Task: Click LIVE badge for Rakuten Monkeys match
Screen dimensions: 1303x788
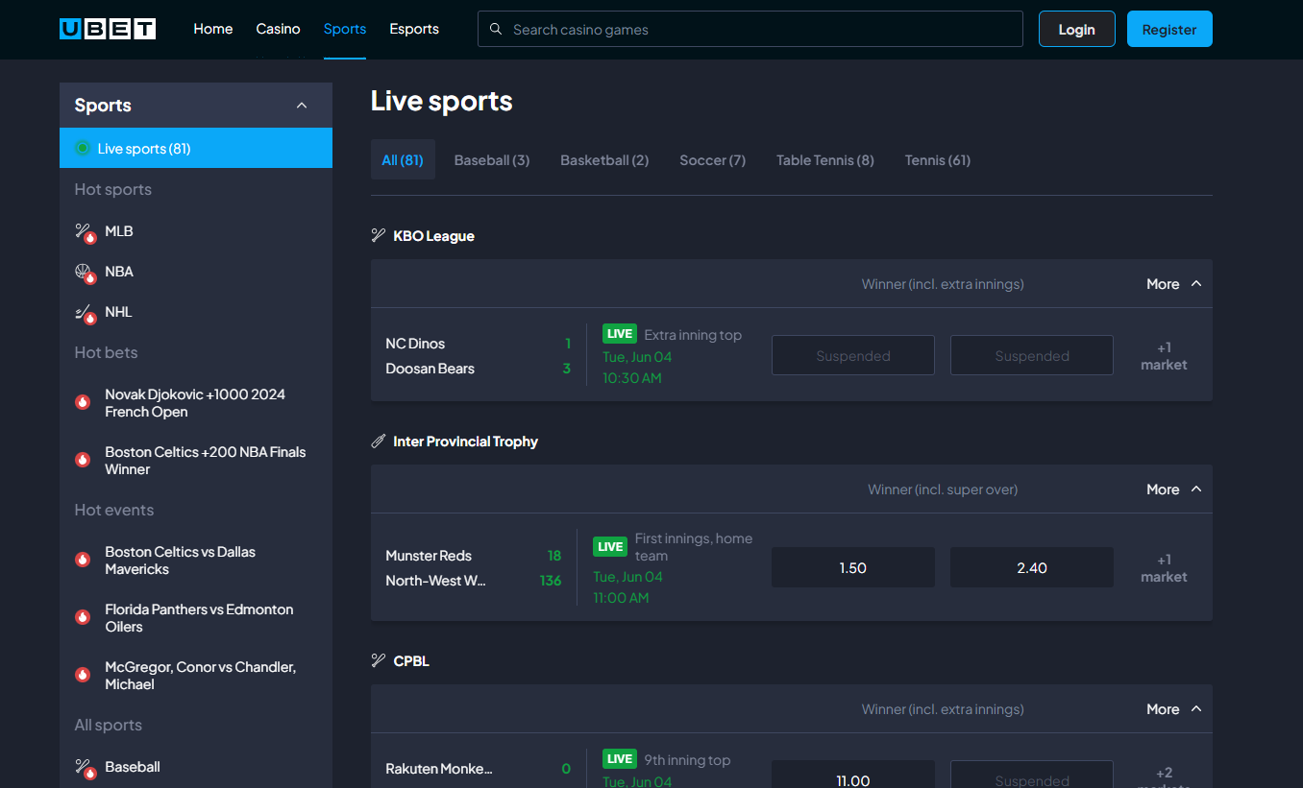Action: [x=620, y=759]
